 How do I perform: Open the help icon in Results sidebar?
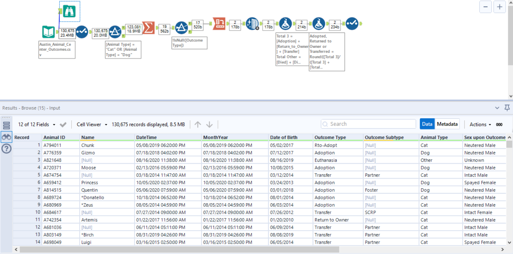click(7, 149)
